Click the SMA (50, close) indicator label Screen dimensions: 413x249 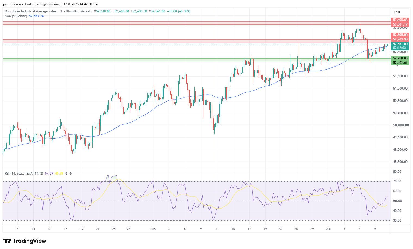(16, 16)
